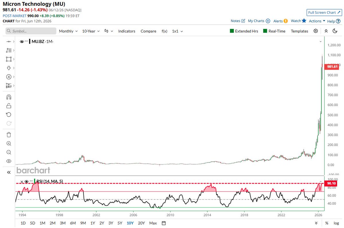This screenshot has height=228, width=344.
Task: Select the 5Y time range
Action: 120,223
